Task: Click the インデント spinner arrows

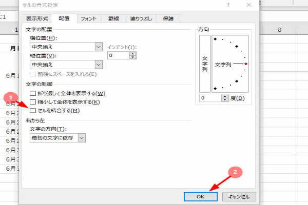Action: coord(134,55)
